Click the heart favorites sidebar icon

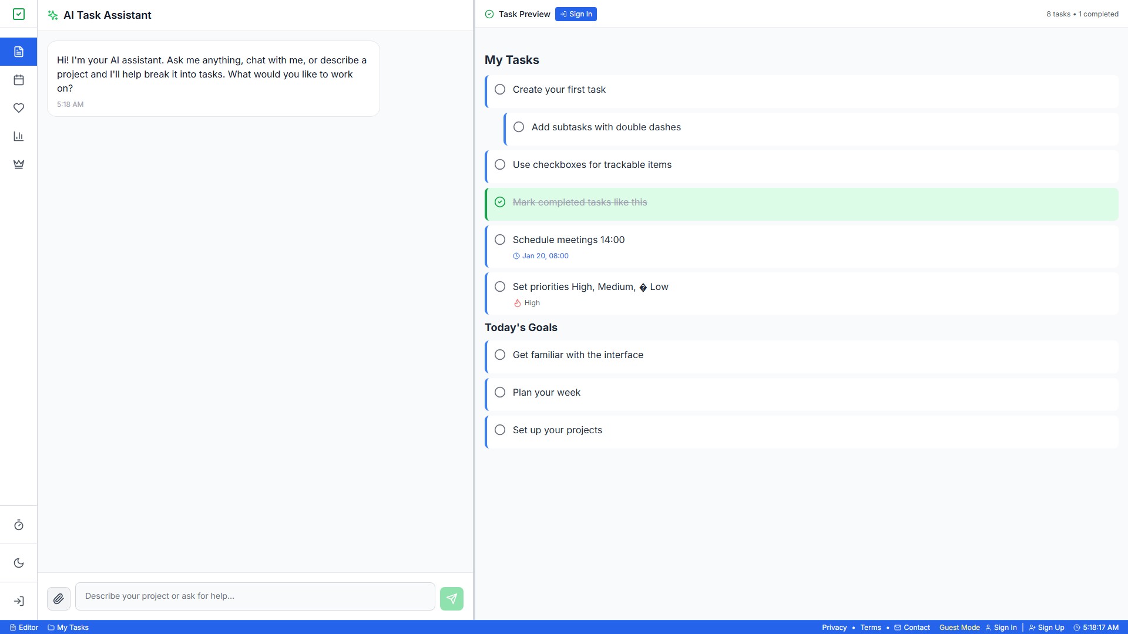19,108
